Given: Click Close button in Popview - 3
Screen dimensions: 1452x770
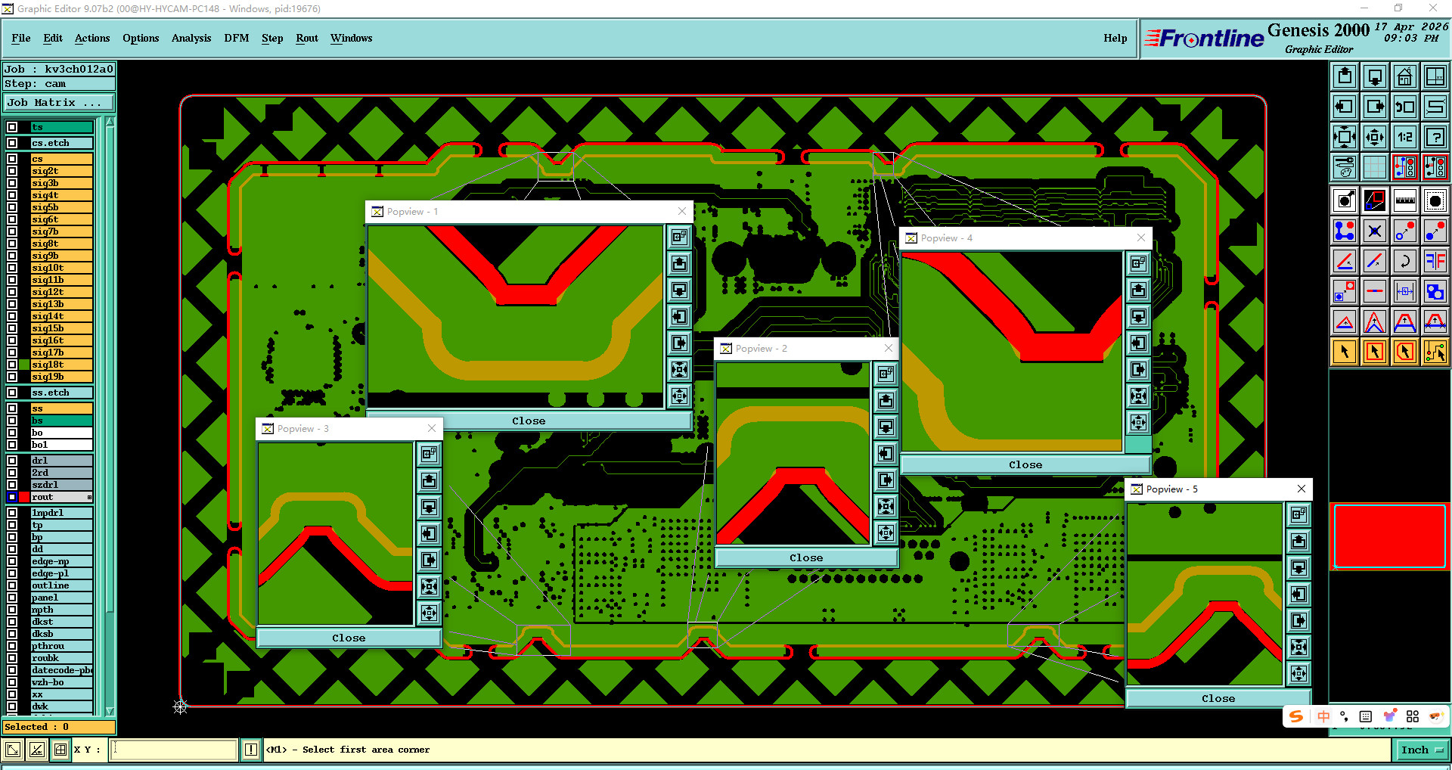Looking at the screenshot, I should coord(349,638).
